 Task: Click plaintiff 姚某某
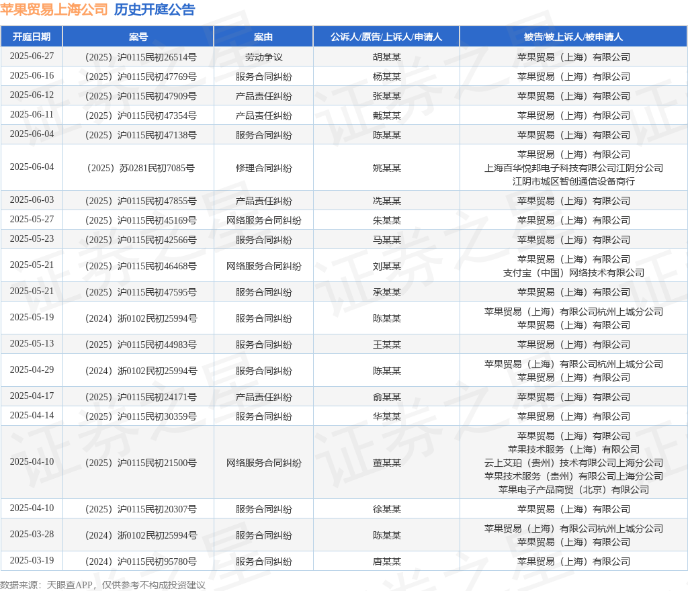386,168
